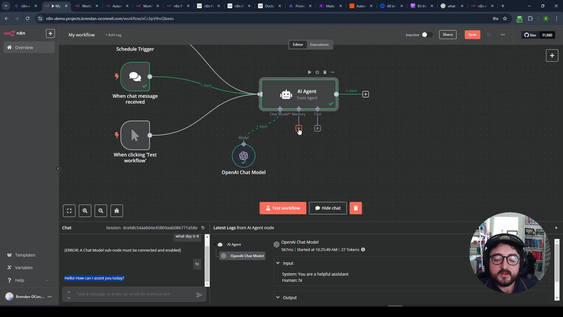Open the workflow options three-dot menu

[503, 35]
